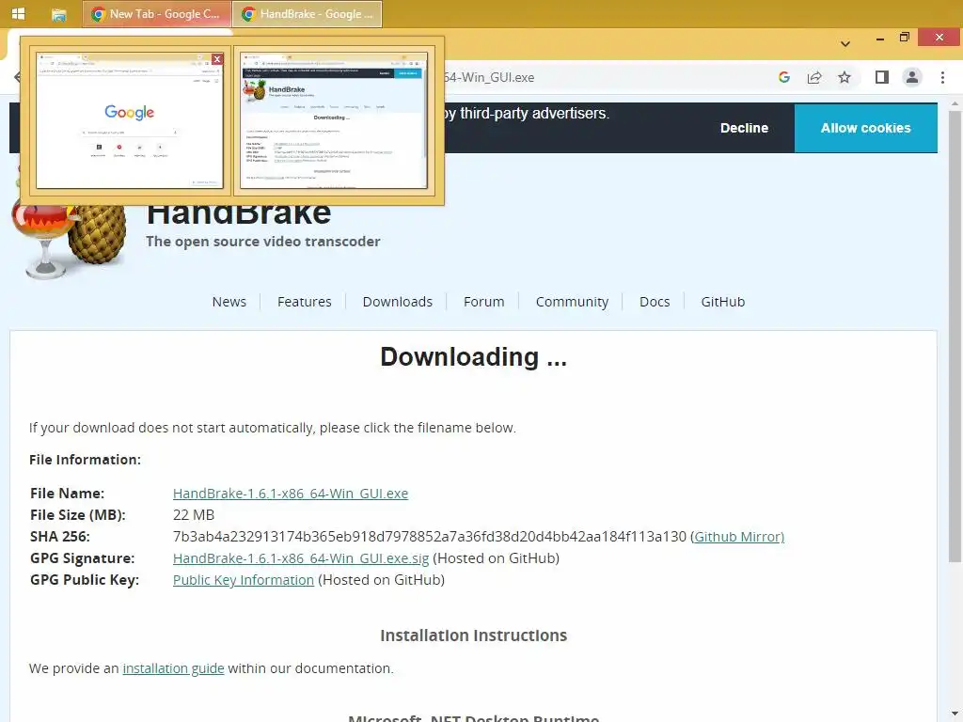Open the Chrome profile avatar
Screen dimensions: 963x722
tap(912, 77)
